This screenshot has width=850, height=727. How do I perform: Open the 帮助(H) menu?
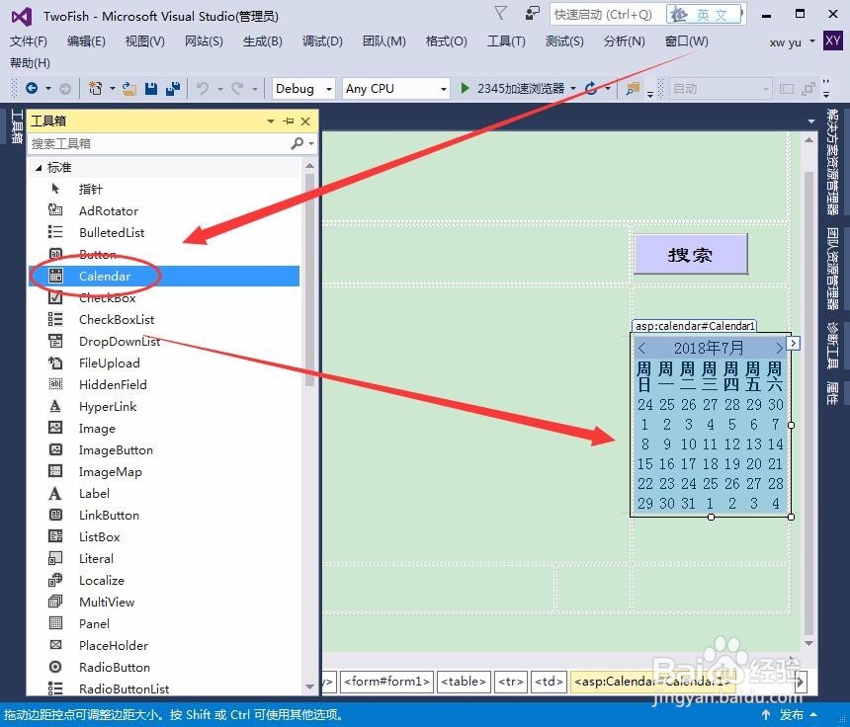(30, 63)
